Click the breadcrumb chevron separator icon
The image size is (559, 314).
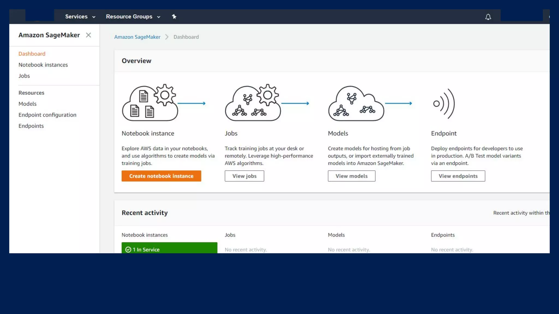tap(167, 37)
